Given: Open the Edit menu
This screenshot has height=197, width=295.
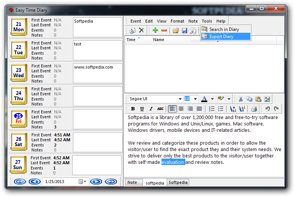Looking at the screenshot, I should [x=149, y=21].
